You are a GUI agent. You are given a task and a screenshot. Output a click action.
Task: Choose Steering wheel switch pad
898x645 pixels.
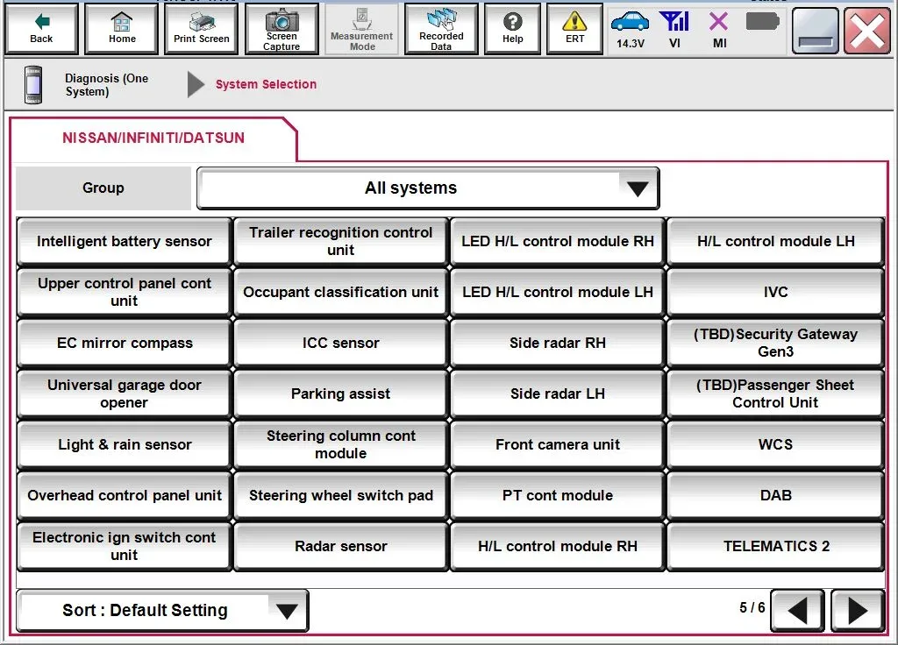[x=341, y=496]
